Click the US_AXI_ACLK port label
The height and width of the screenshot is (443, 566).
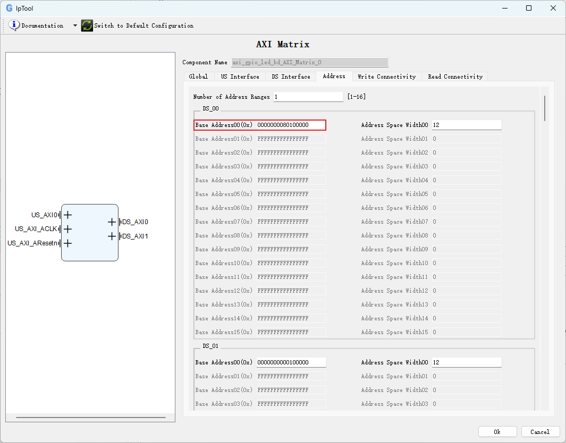pyautogui.click(x=36, y=229)
